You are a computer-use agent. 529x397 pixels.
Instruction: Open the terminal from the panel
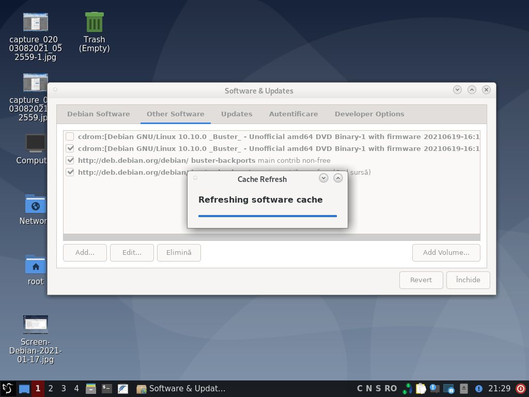pyautogui.click(x=107, y=389)
